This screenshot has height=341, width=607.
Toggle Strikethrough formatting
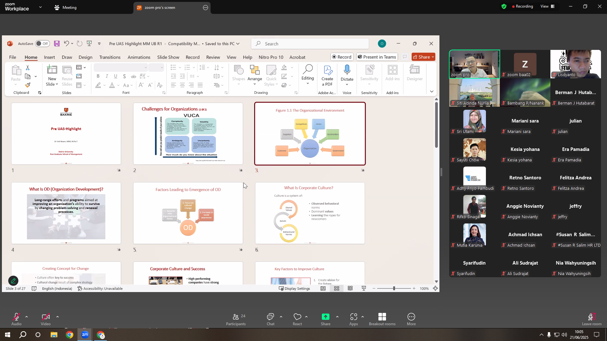(133, 76)
